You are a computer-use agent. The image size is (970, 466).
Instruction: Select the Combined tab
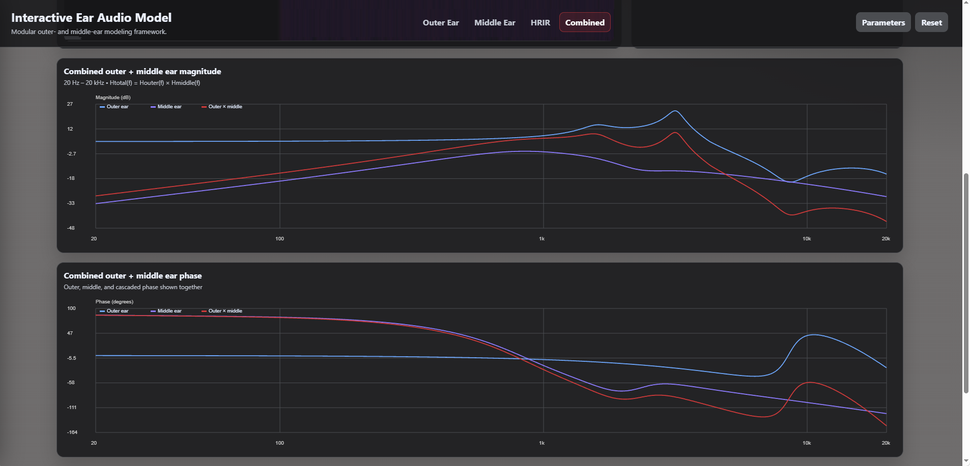point(585,22)
